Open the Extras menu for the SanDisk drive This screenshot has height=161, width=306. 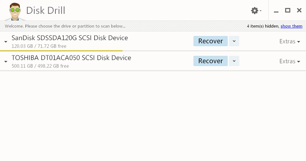290,42
